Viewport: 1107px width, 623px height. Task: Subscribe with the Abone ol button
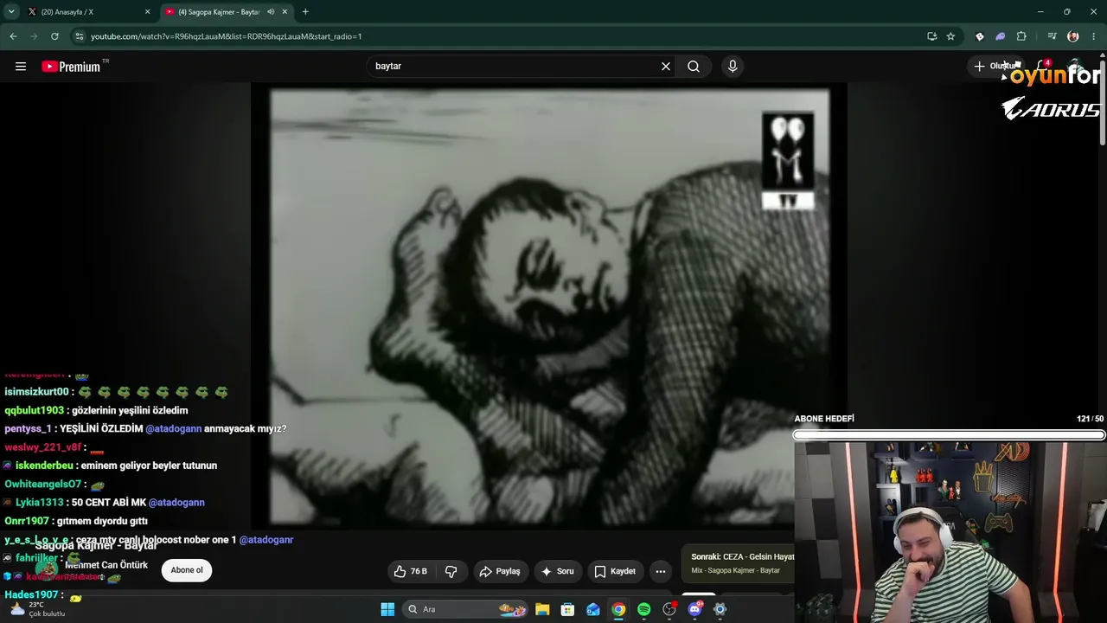187,570
